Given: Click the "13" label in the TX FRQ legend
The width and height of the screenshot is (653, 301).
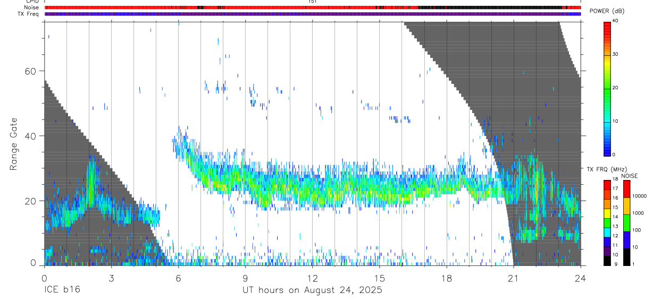Looking at the screenshot, I should click(x=616, y=226).
